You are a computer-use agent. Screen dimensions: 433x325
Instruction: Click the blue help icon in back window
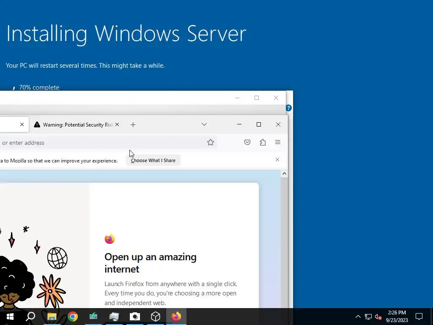[288, 108]
